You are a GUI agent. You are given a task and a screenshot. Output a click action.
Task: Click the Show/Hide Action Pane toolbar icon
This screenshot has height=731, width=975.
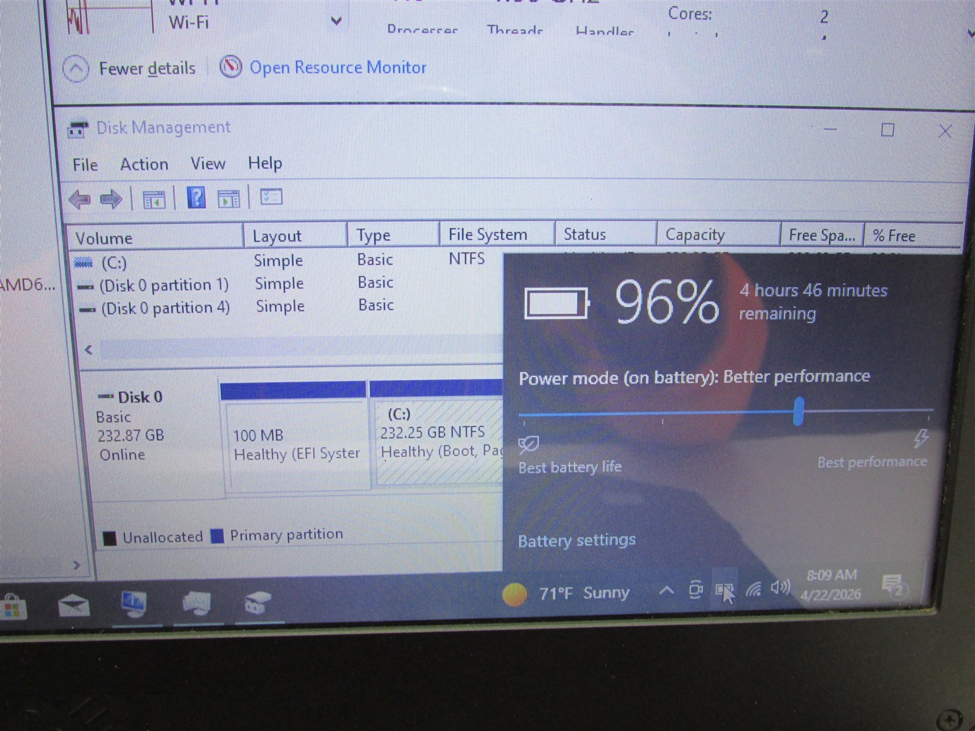click(x=229, y=199)
